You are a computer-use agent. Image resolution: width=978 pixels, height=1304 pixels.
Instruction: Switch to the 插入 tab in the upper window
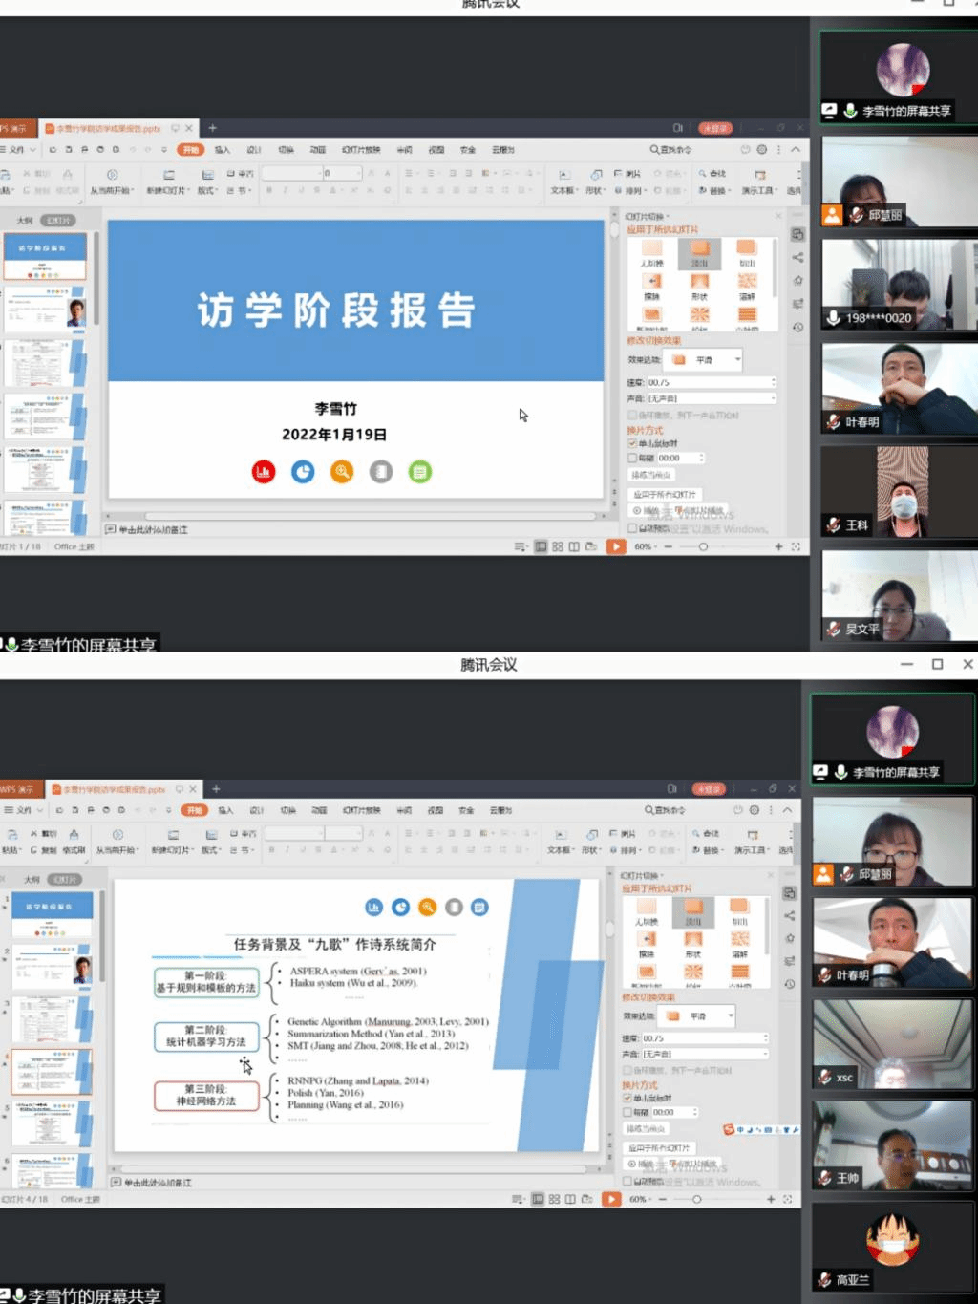(x=223, y=150)
